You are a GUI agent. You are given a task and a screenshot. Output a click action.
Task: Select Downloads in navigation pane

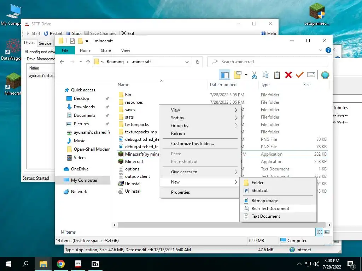(x=84, y=107)
